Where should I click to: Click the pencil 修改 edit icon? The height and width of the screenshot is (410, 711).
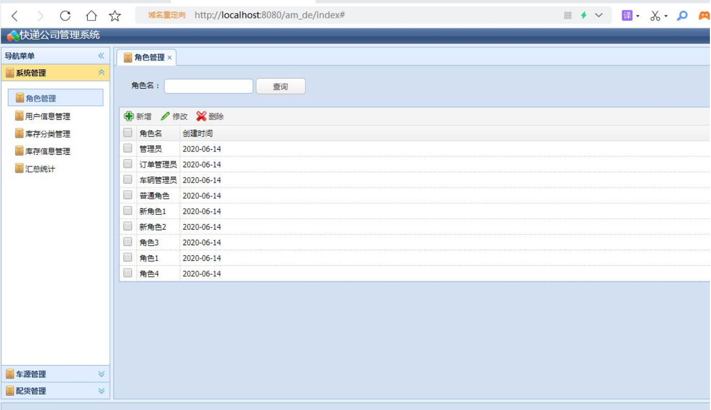[165, 116]
